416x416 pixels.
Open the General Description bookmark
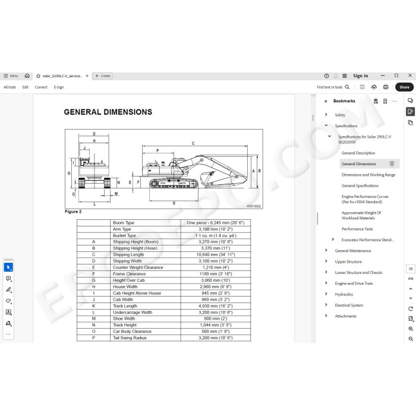358,153
